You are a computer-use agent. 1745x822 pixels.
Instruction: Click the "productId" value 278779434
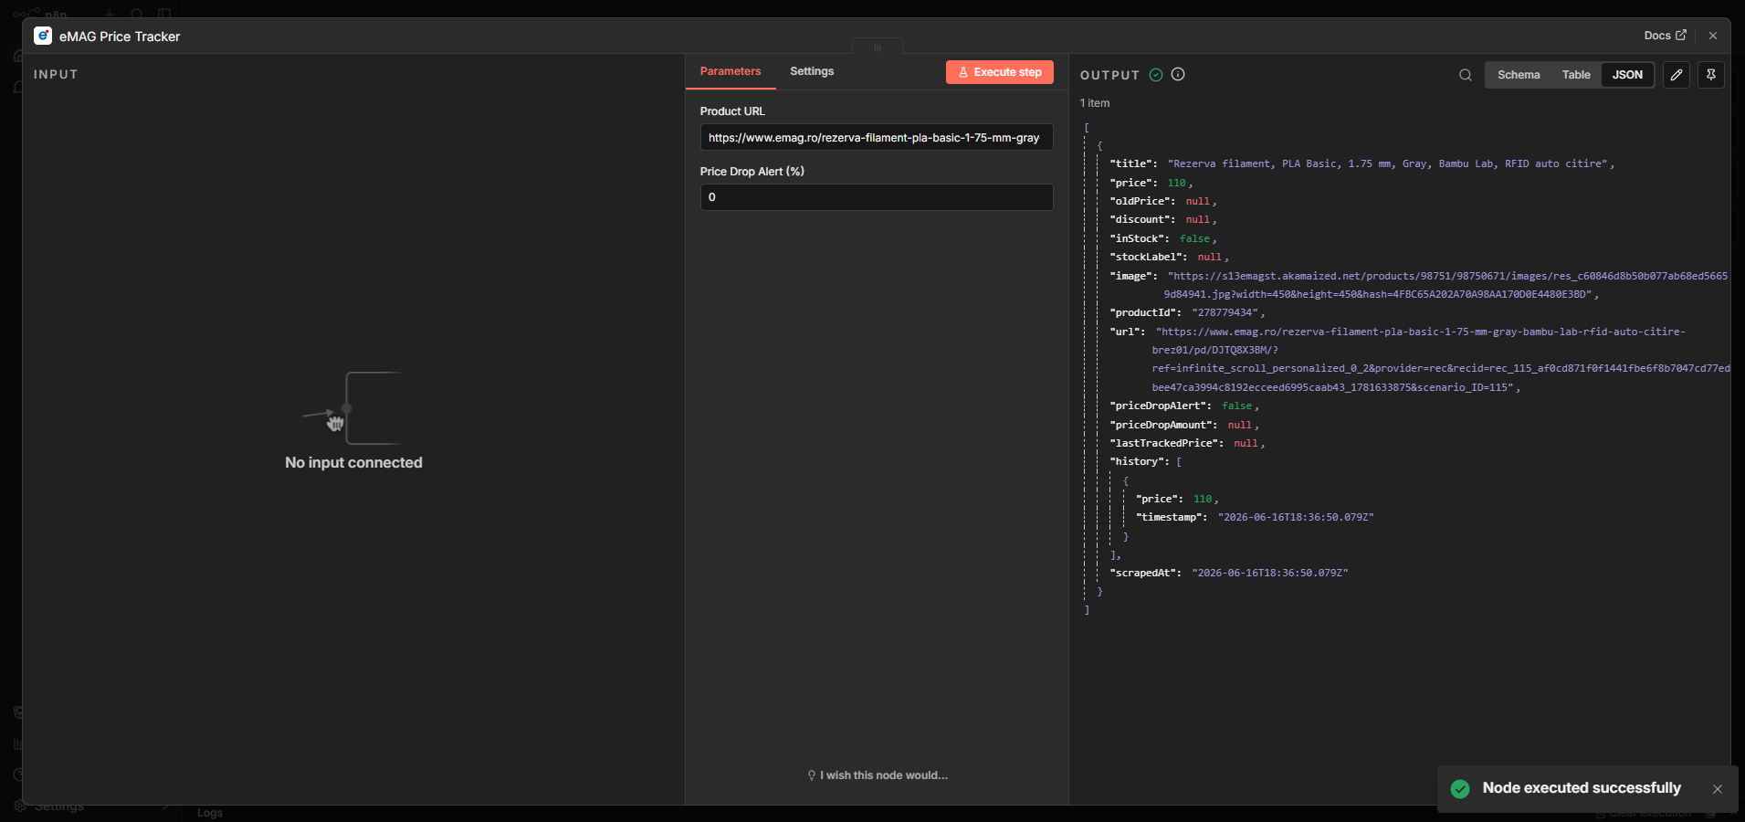pyautogui.click(x=1225, y=312)
